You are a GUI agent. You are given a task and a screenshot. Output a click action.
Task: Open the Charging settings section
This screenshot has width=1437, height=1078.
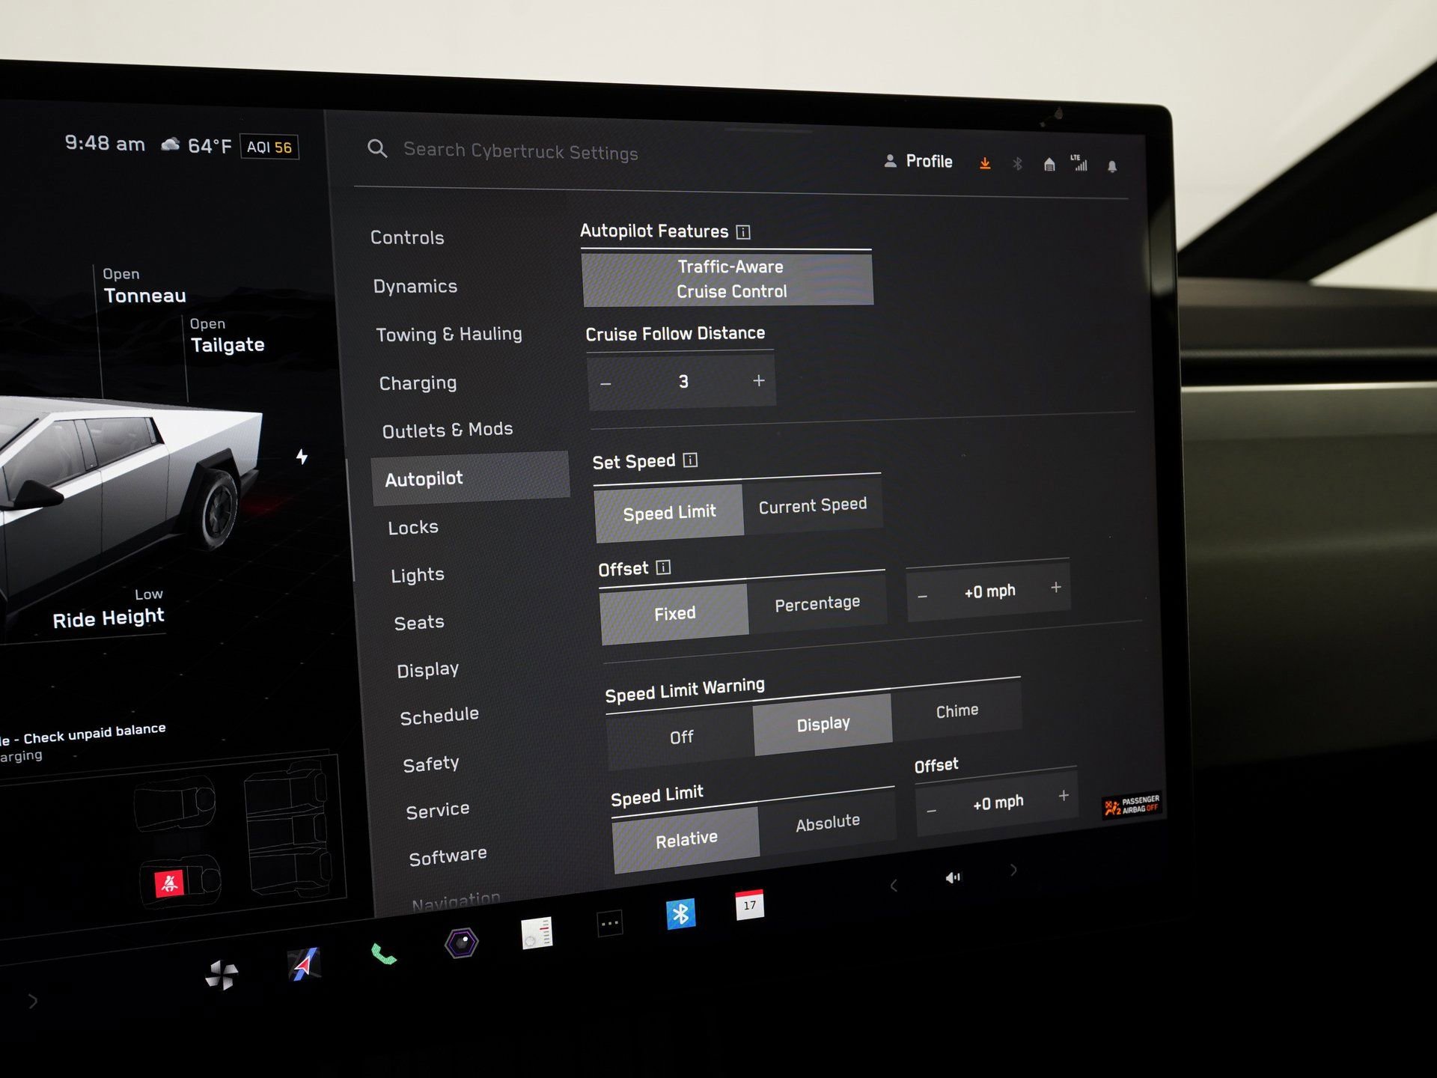(418, 383)
